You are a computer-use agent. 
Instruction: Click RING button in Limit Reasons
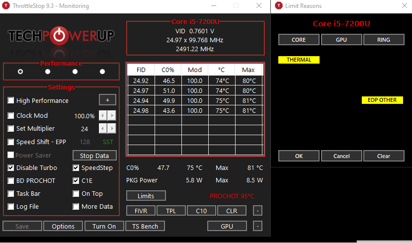(x=384, y=40)
